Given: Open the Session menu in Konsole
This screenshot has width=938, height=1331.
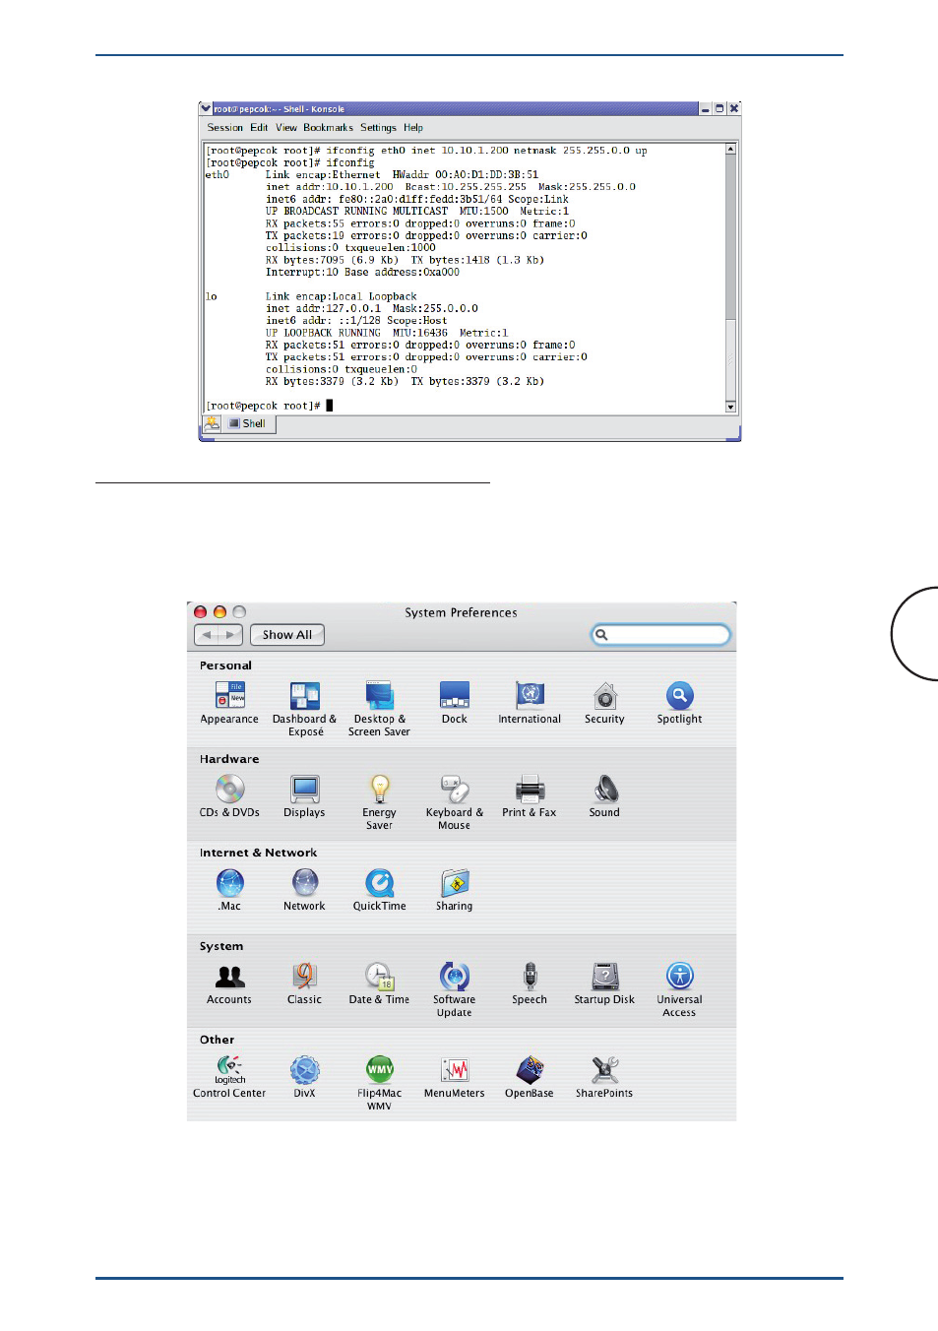Looking at the screenshot, I should (224, 127).
